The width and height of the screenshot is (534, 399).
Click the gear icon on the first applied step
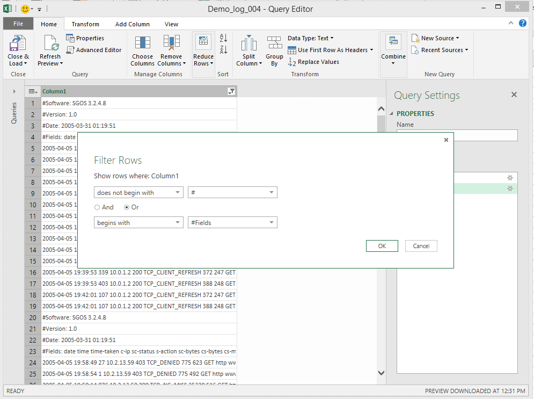click(510, 178)
